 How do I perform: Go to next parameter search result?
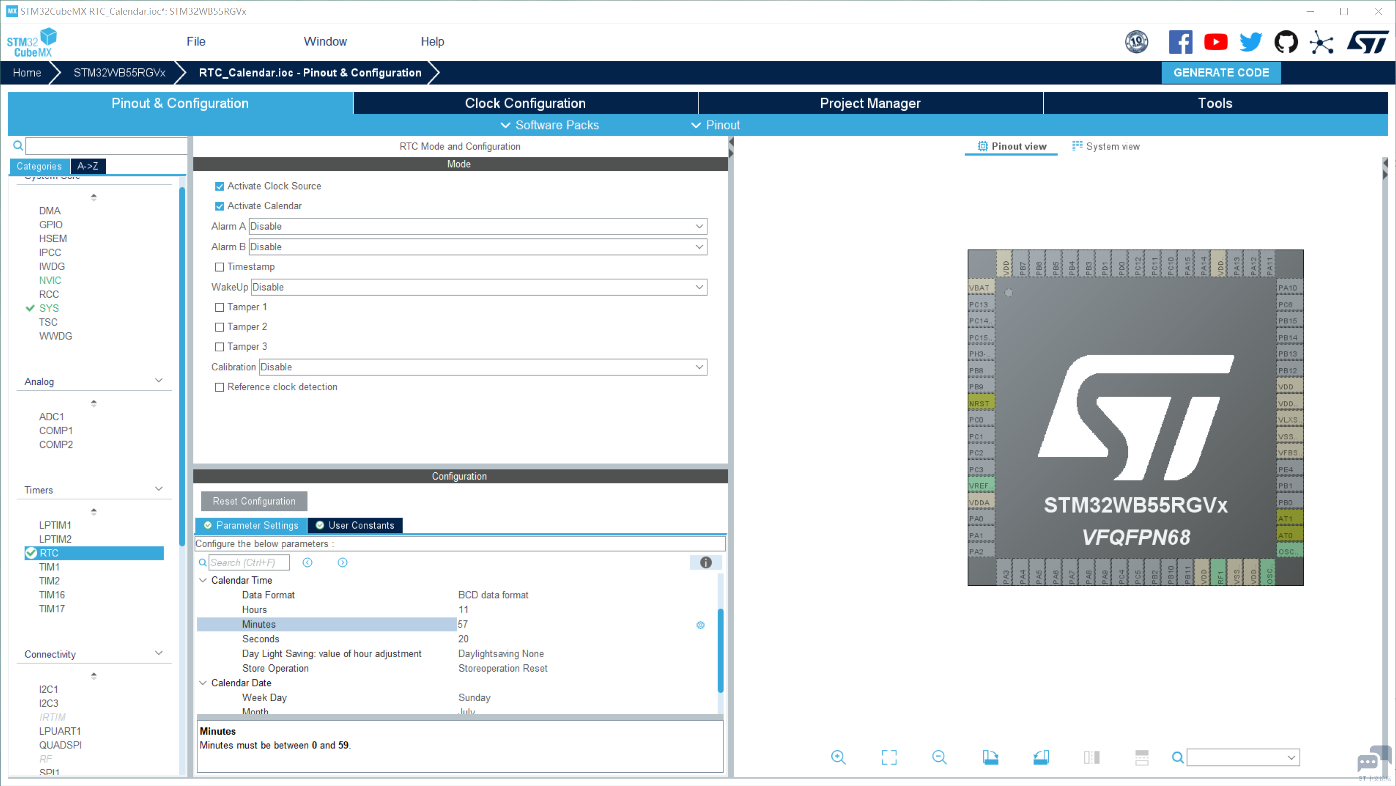[x=342, y=563]
